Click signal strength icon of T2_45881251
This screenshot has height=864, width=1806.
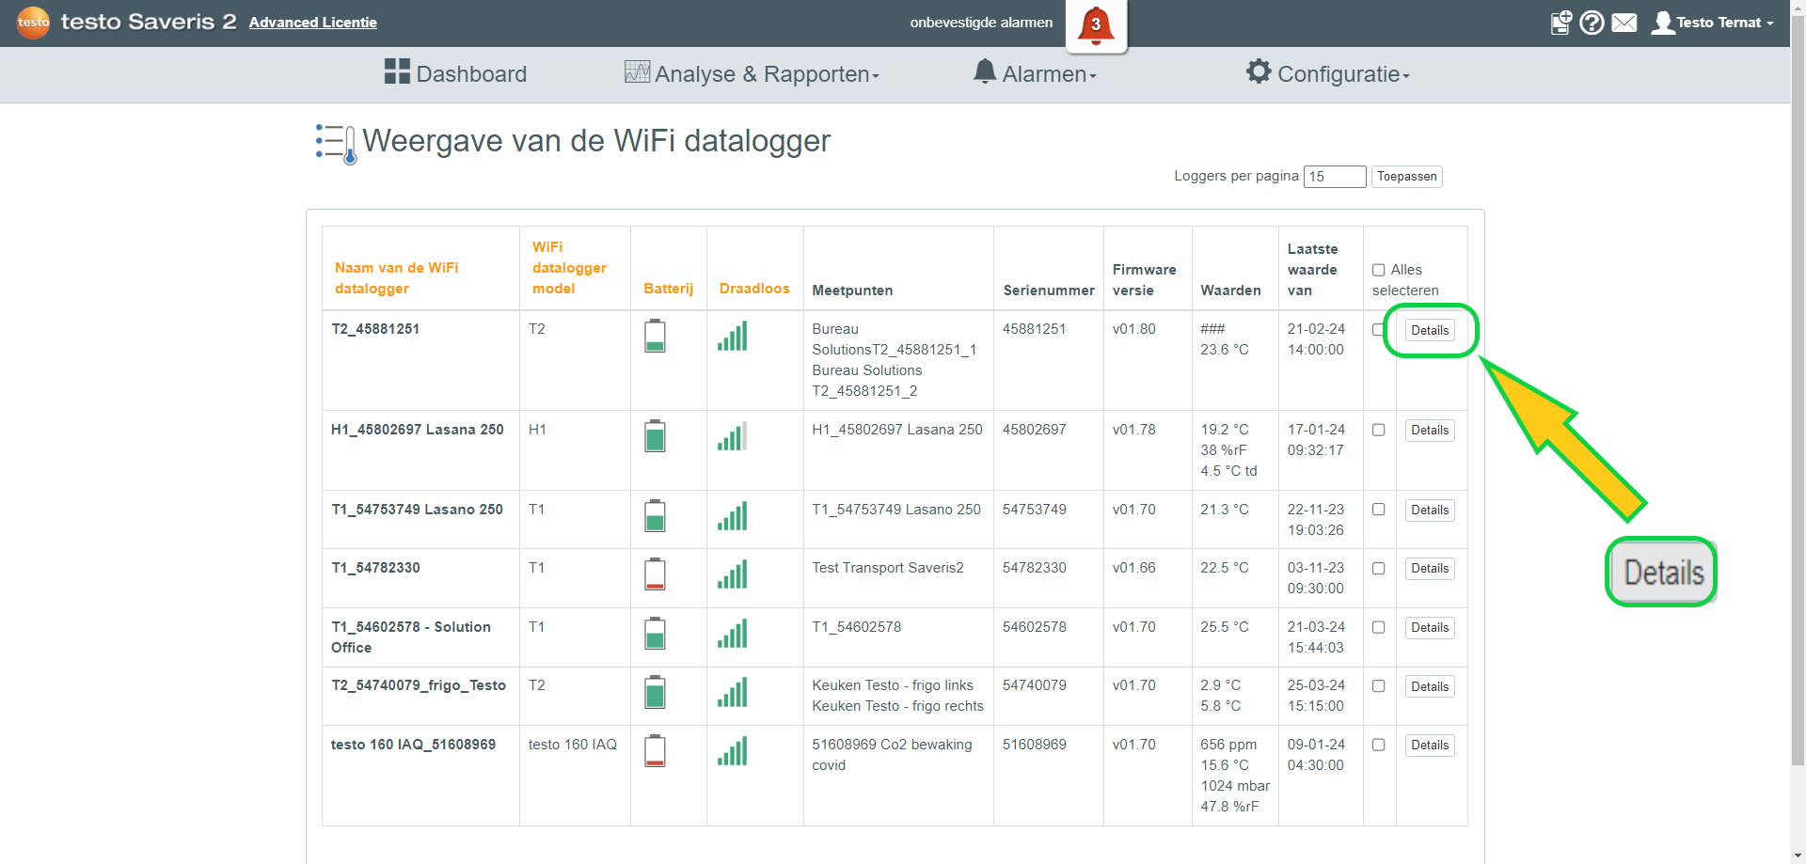732,336
